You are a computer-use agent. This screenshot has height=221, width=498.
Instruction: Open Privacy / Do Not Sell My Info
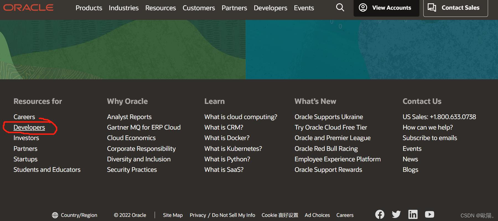[222, 215]
